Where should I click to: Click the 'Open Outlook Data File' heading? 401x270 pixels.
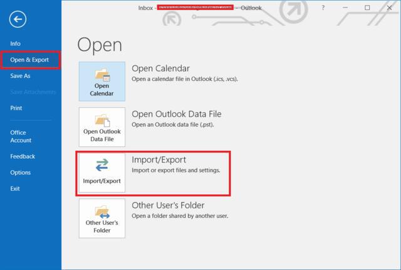tap(177, 114)
